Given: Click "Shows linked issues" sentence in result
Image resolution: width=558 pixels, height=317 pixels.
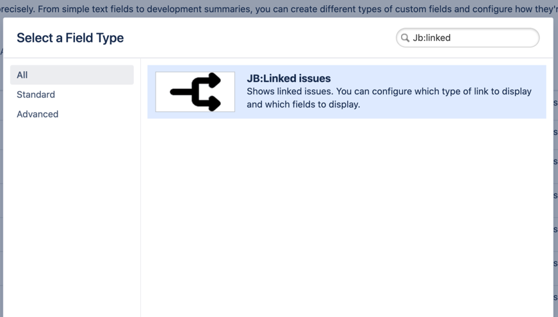Looking at the screenshot, I should pos(288,92).
